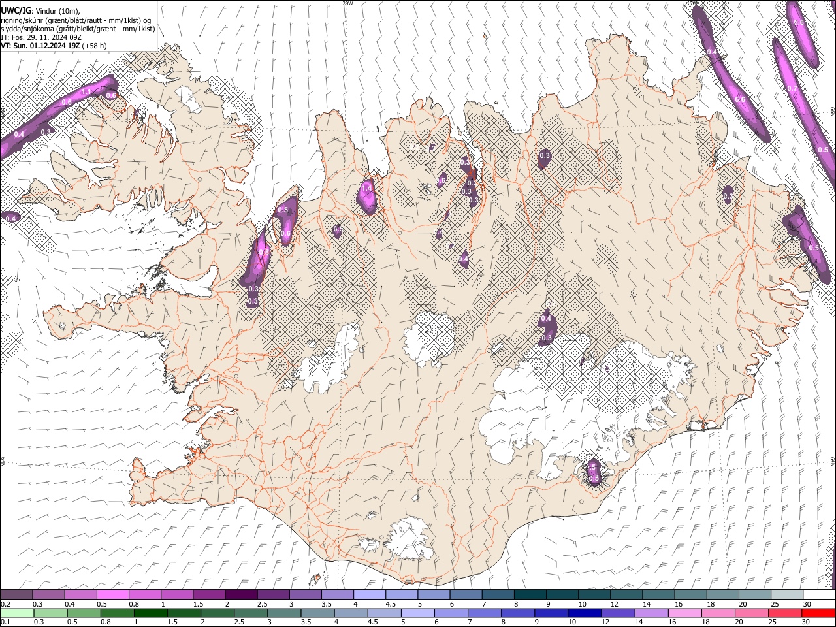Screen dimensions: 836x627
Task: Select the medium green 0.5 lower legend swatch
Action: (84, 613)
